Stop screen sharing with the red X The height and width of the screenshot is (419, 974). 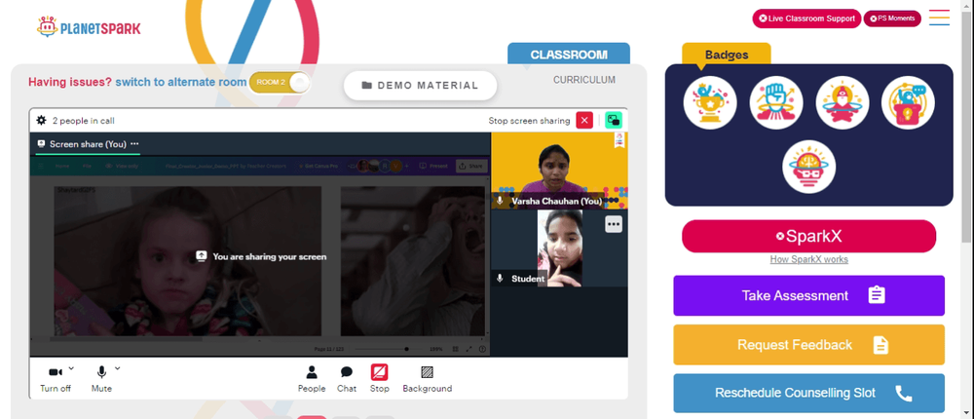pos(584,121)
